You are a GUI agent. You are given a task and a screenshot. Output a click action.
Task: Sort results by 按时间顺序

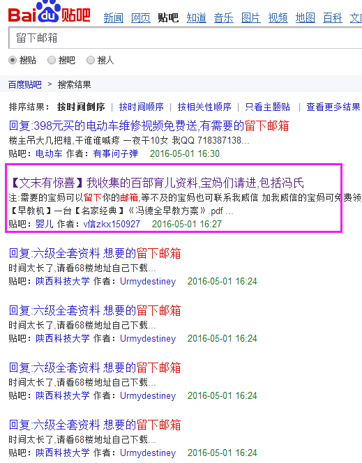141,107
